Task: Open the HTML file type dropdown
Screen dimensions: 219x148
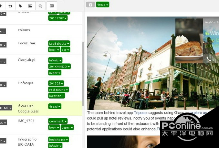Action: 6,108
